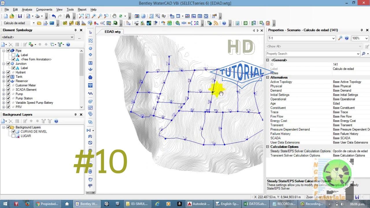The width and height of the screenshot is (370, 208).
Task: Open the Autodesk taskbar button
Action: point(199,204)
